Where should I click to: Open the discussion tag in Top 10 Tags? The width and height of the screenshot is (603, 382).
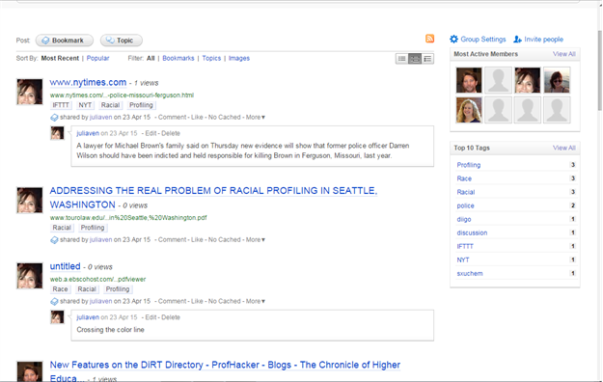pyautogui.click(x=472, y=232)
